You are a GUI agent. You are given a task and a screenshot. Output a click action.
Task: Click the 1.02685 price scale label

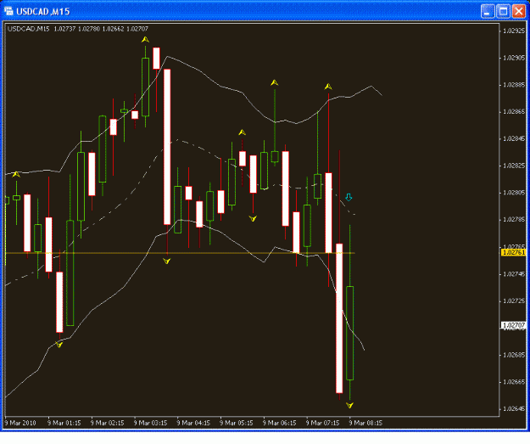click(514, 355)
